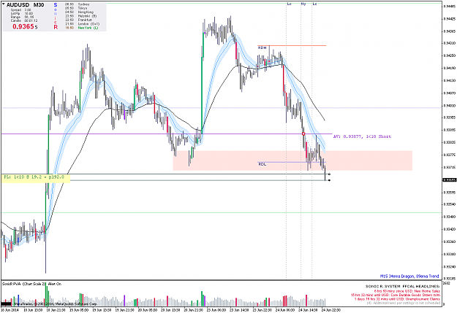Click the red circle entry marker
The image size is (457, 313).
(303, 134)
